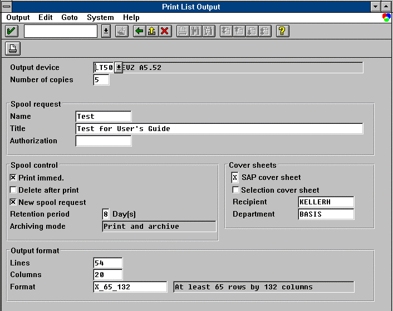Click the yellow Exit up-arrow icon
393x311 pixels.
click(152, 31)
